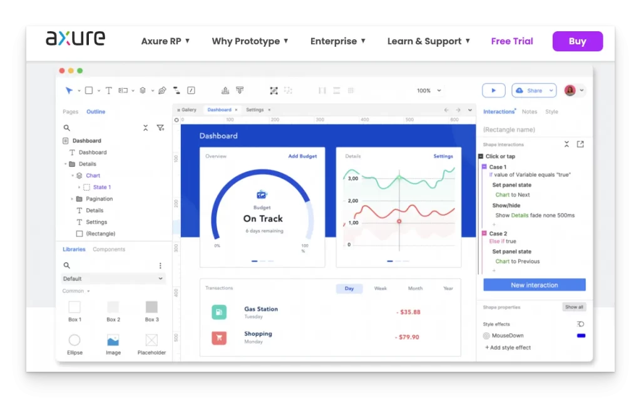Collapse all shape interactions icon
The width and height of the screenshot is (641, 398).
567,144
